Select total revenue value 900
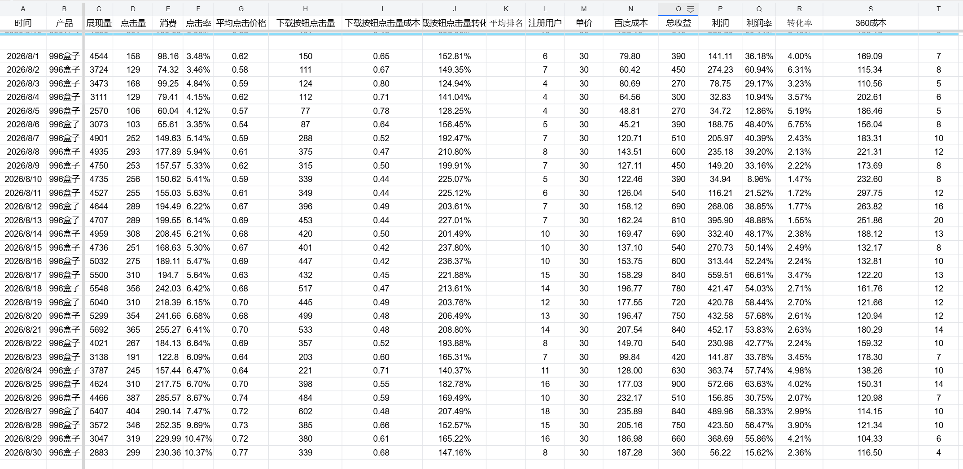This screenshot has width=963, height=469. pyautogui.click(x=678, y=384)
